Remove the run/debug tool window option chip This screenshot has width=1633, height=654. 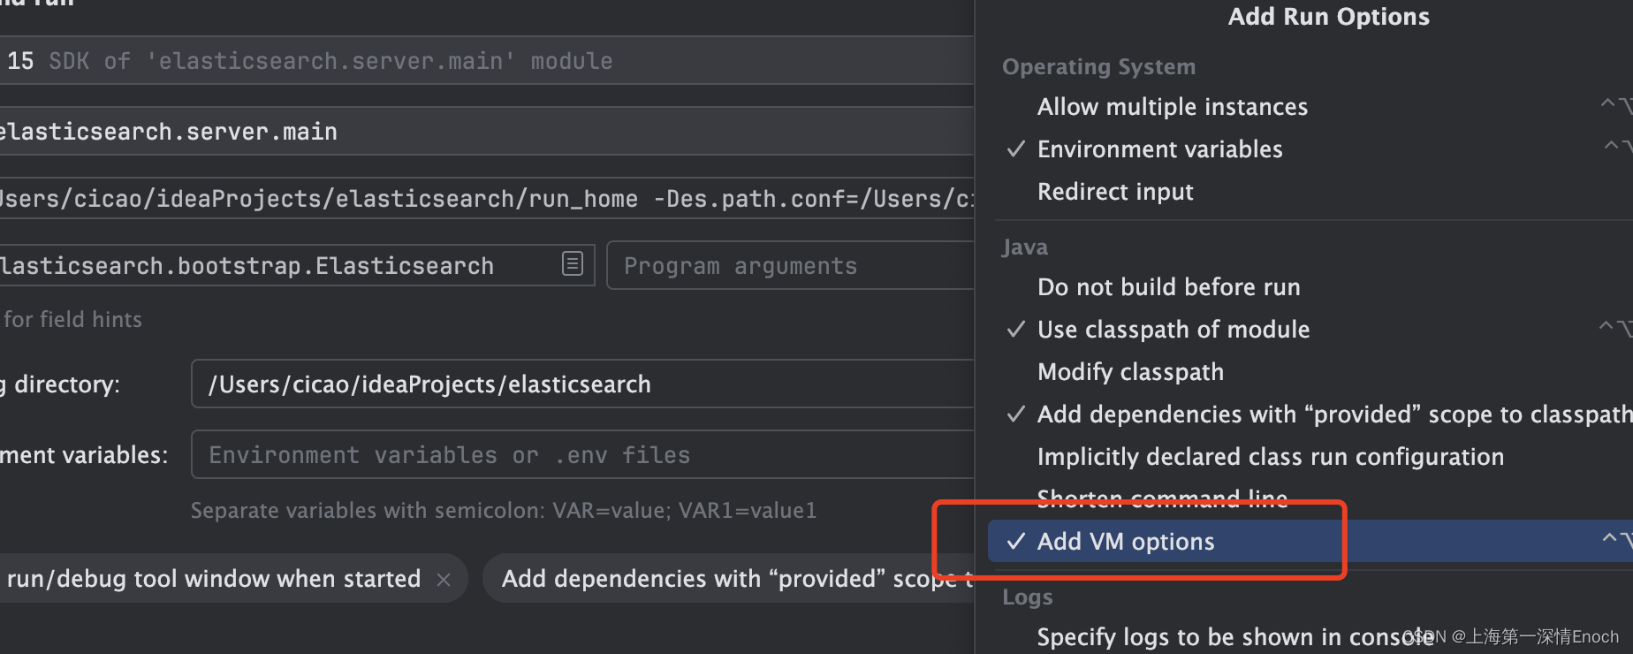tap(444, 580)
